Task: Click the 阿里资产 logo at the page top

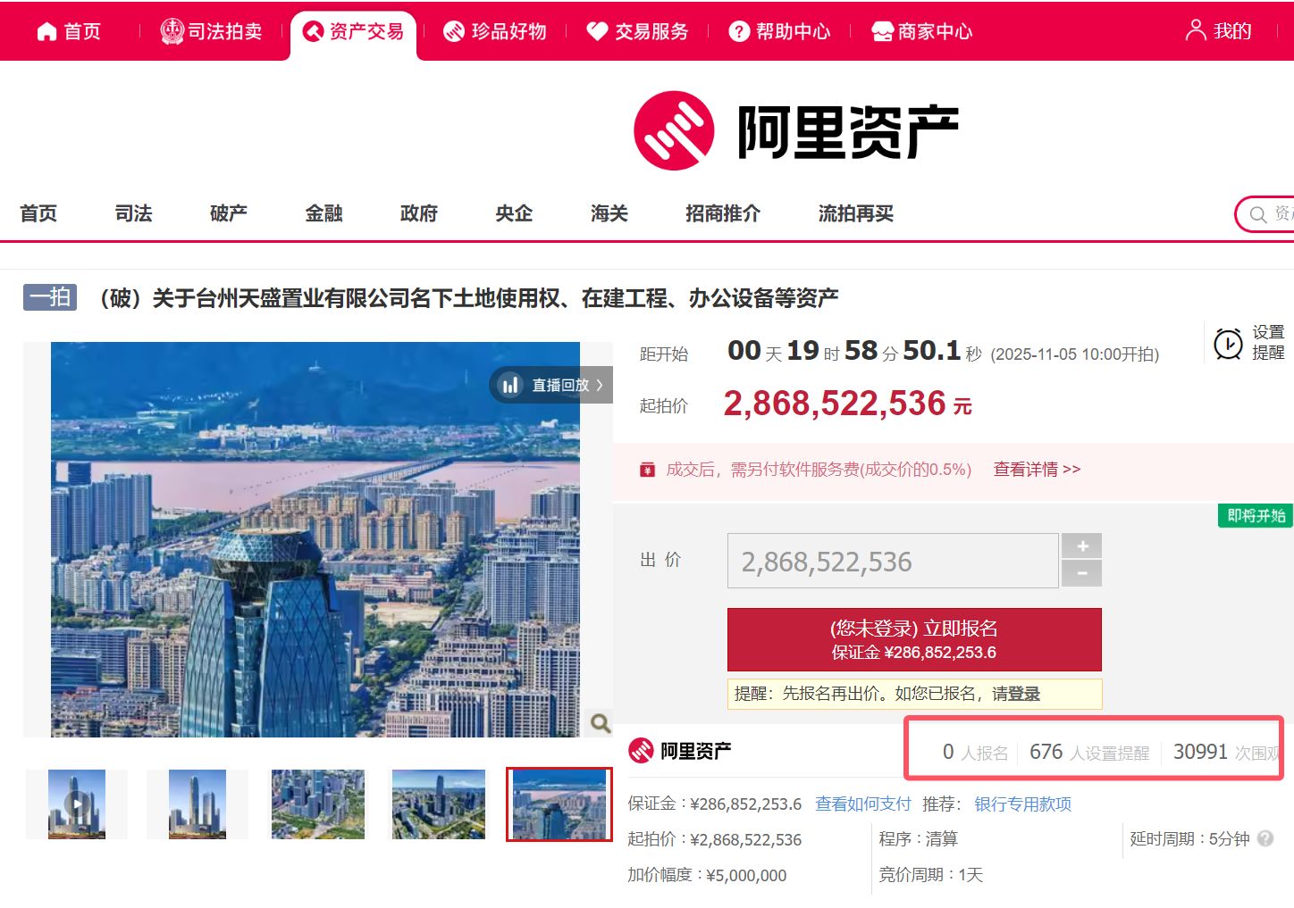Action: (x=795, y=131)
